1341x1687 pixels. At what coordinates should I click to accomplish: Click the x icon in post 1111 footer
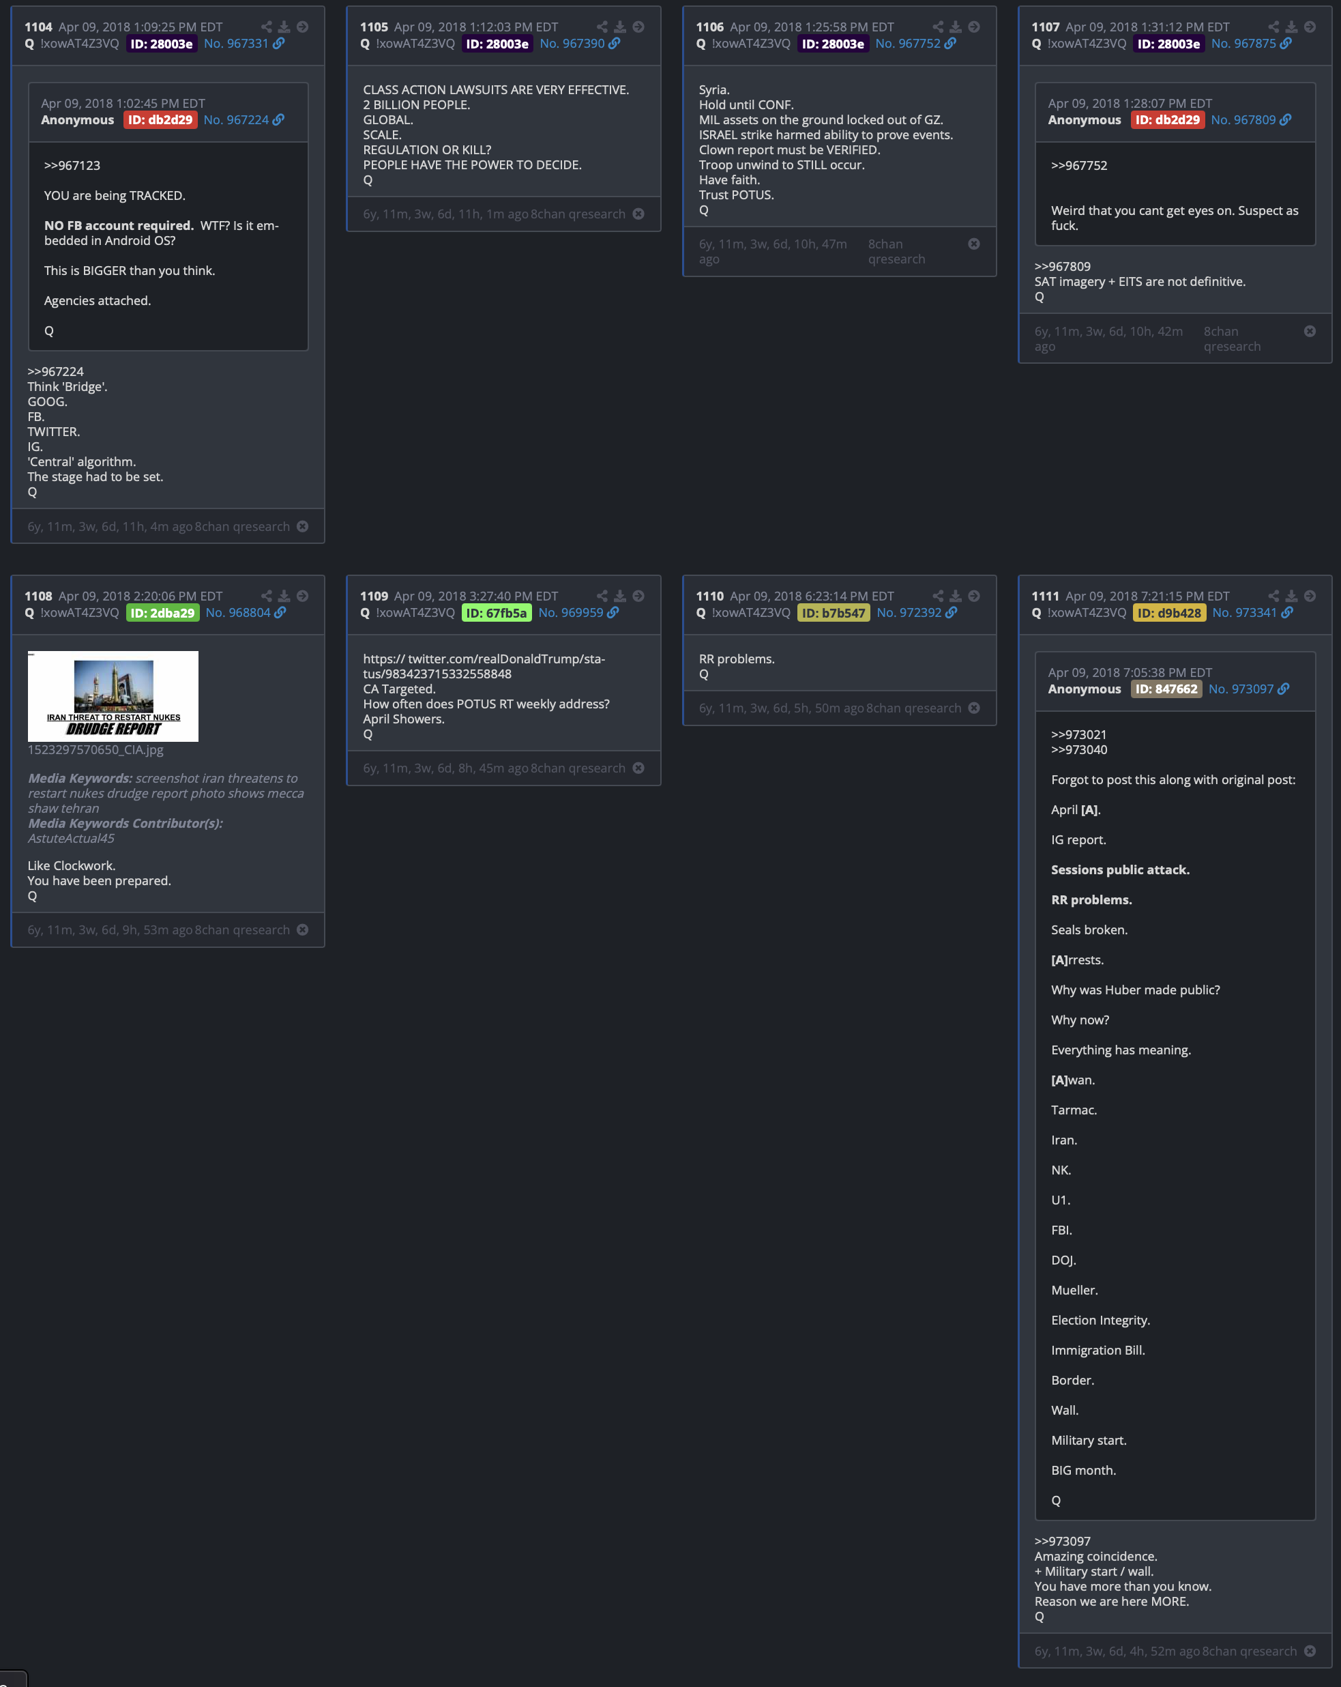pyautogui.click(x=1310, y=1650)
